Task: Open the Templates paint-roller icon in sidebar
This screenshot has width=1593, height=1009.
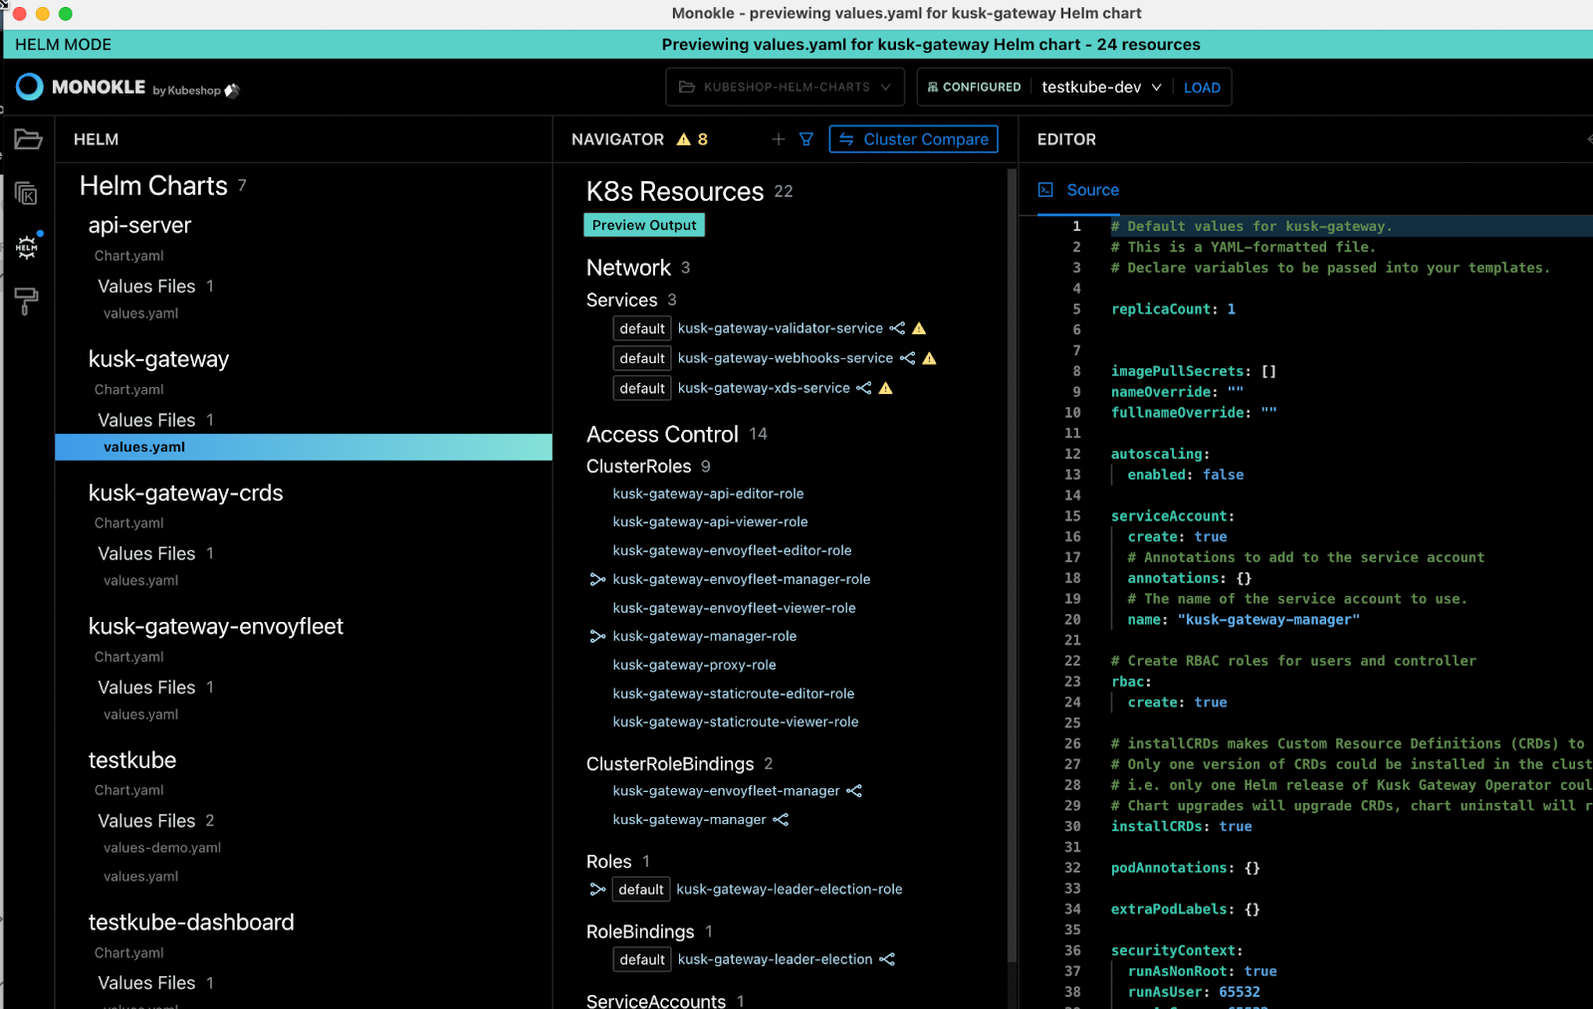Action: coord(27,301)
